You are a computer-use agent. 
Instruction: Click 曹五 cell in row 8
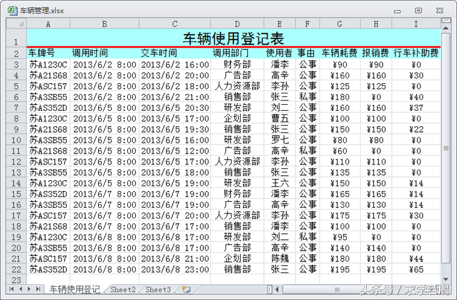click(x=280, y=119)
